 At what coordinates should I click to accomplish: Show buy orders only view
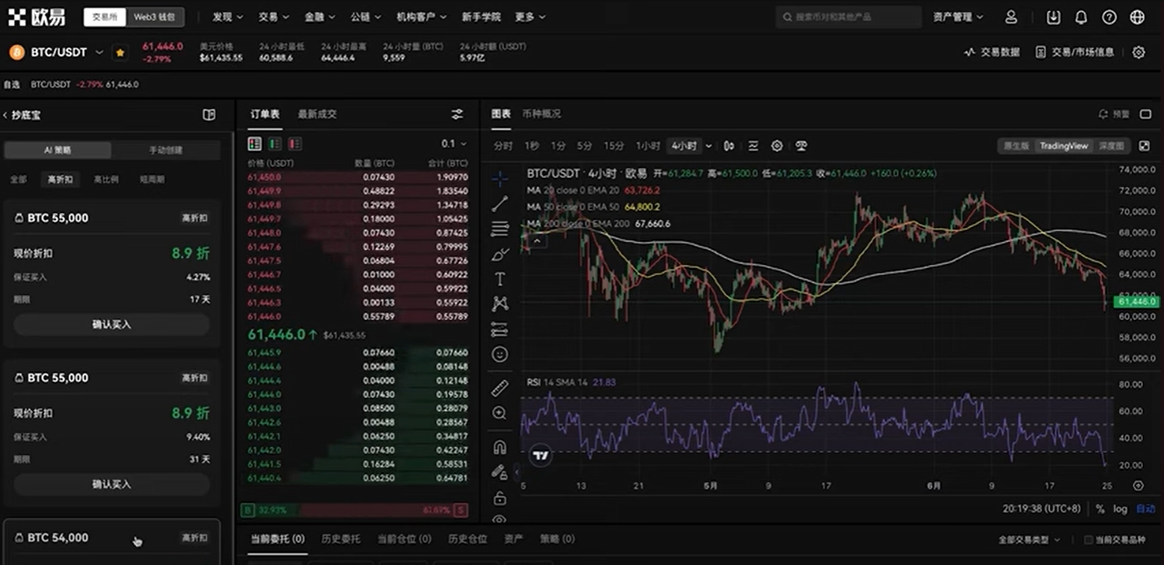pyautogui.click(x=275, y=144)
